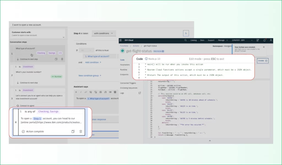Apply italic in Assistant says toolbar
The height and width of the screenshot is (165, 282).
click(81, 92)
